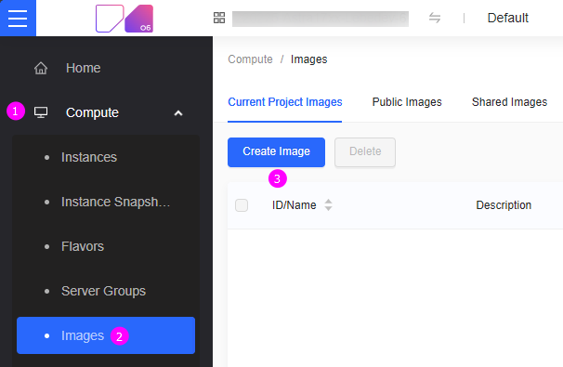
Task: Click the Description column header
Action: pos(504,205)
